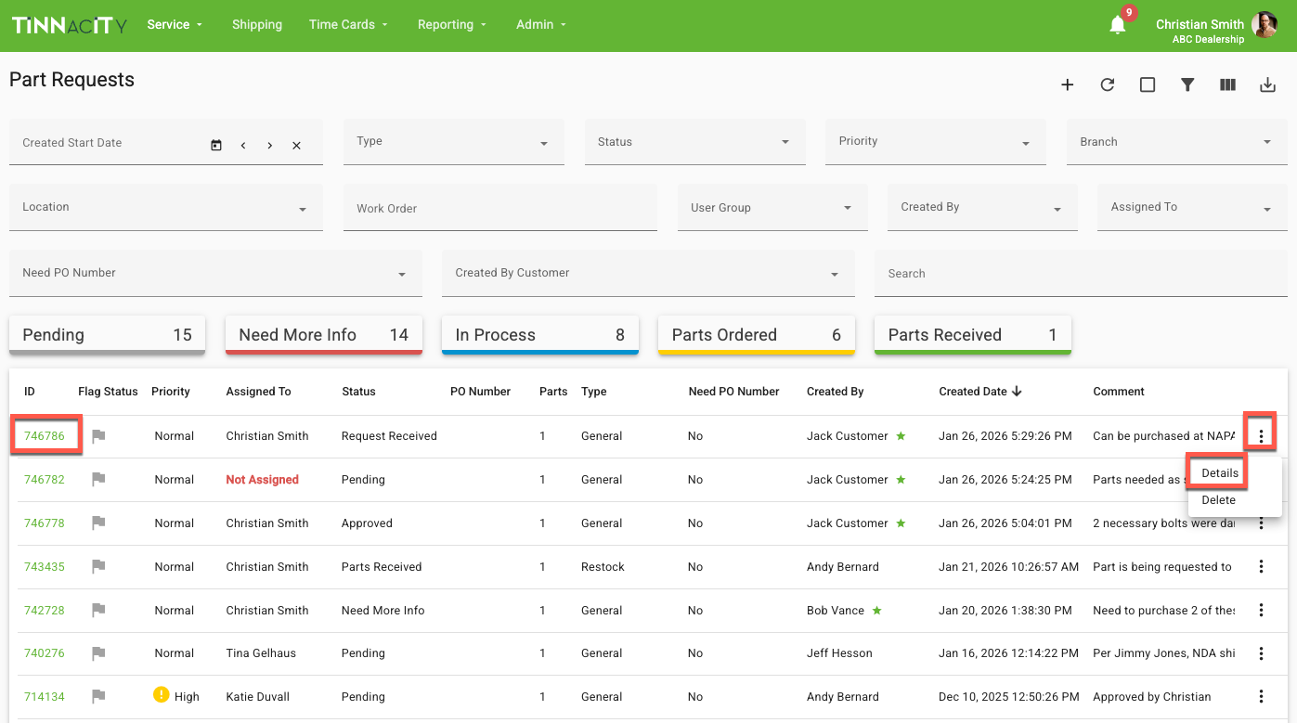Screen dimensions: 1297x723
Task: Toggle flag on request 740276
Action: tap(98, 652)
